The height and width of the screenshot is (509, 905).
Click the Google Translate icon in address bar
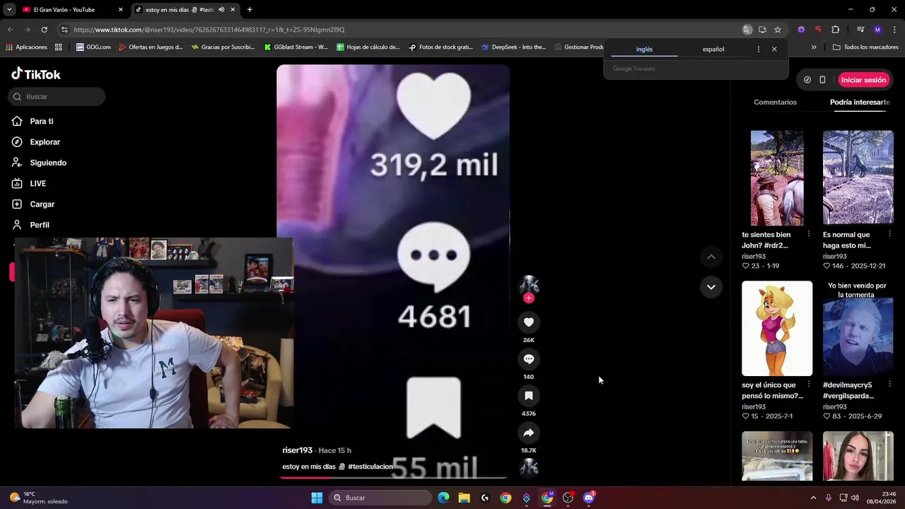tap(747, 30)
